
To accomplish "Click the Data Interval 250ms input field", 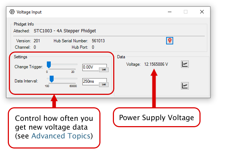I will (x=91, y=81).
